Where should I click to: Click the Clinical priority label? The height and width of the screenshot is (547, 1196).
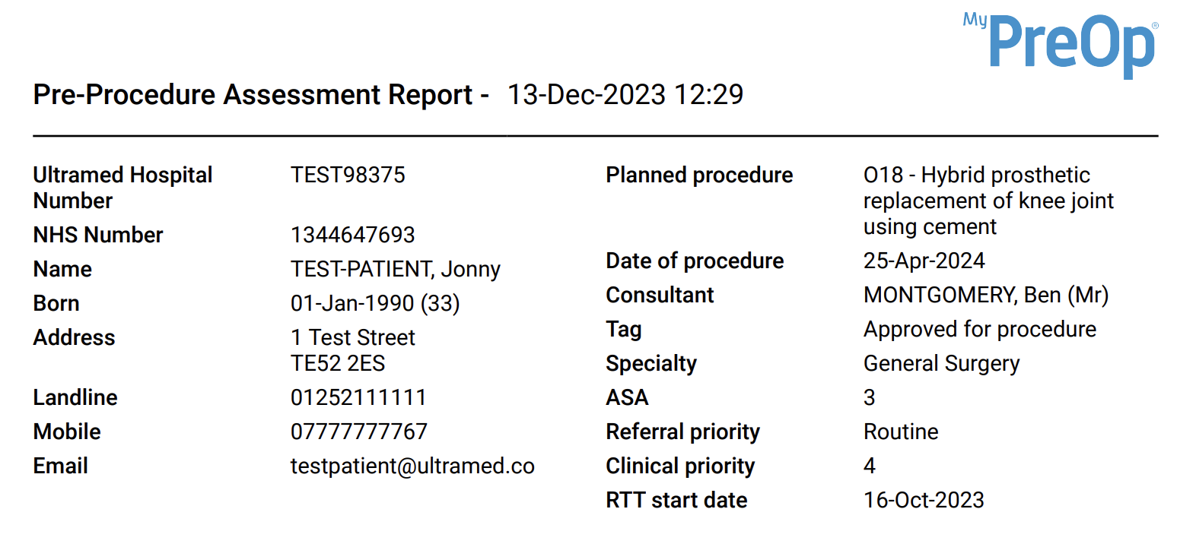pyautogui.click(x=680, y=466)
